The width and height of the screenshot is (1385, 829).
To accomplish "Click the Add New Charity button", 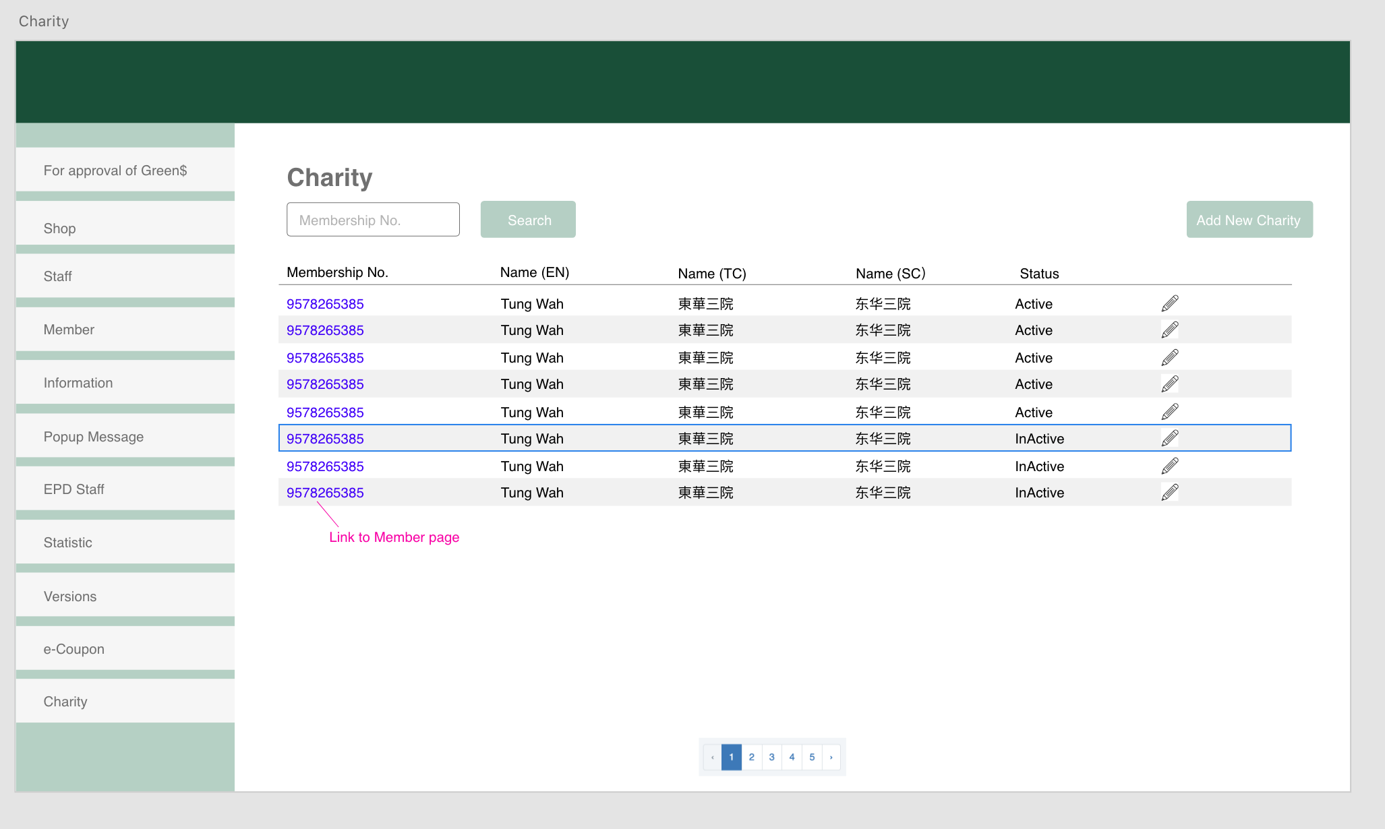I will point(1249,220).
